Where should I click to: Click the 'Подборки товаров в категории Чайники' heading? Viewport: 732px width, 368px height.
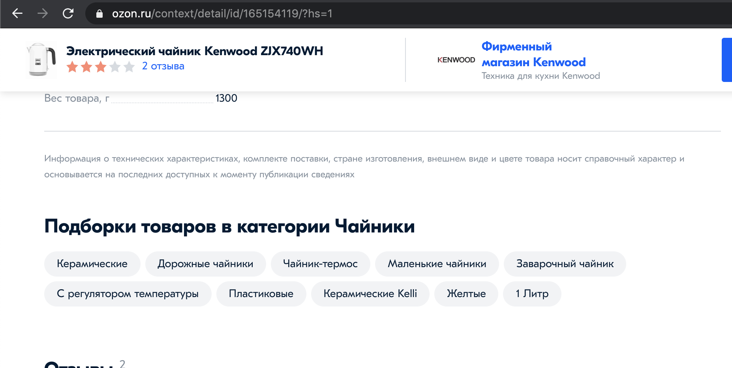point(229,227)
